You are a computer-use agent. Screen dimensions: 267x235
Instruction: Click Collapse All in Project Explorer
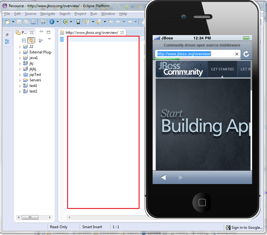pyautogui.click(x=24, y=40)
